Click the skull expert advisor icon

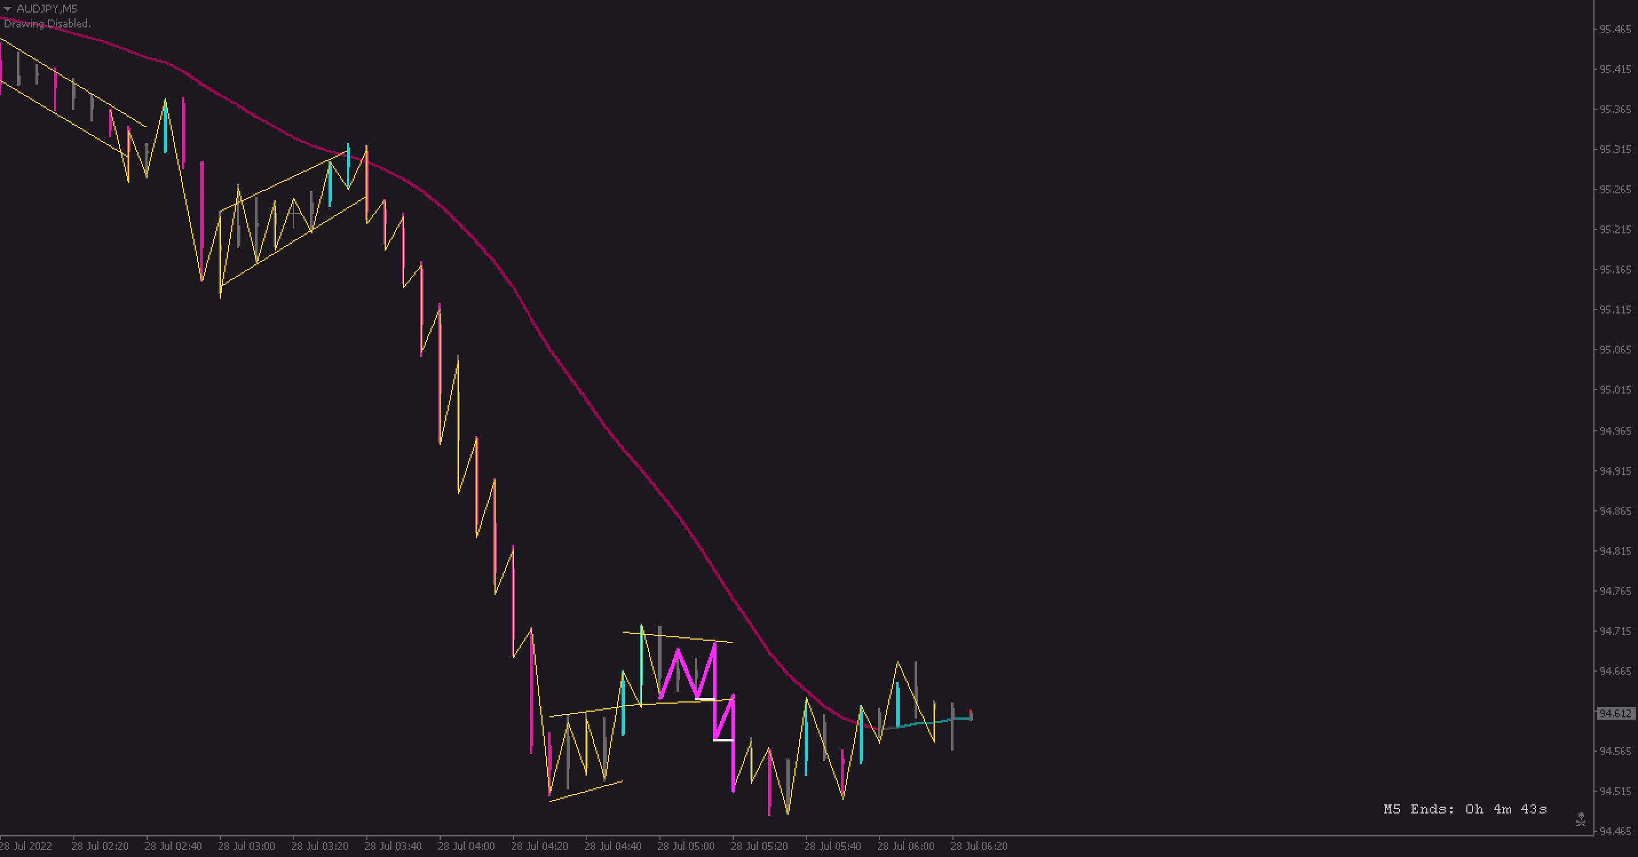pyautogui.click(x=1581, y=819)
